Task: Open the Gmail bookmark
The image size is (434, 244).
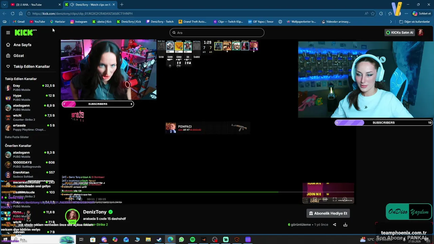Action: [18, 22]
